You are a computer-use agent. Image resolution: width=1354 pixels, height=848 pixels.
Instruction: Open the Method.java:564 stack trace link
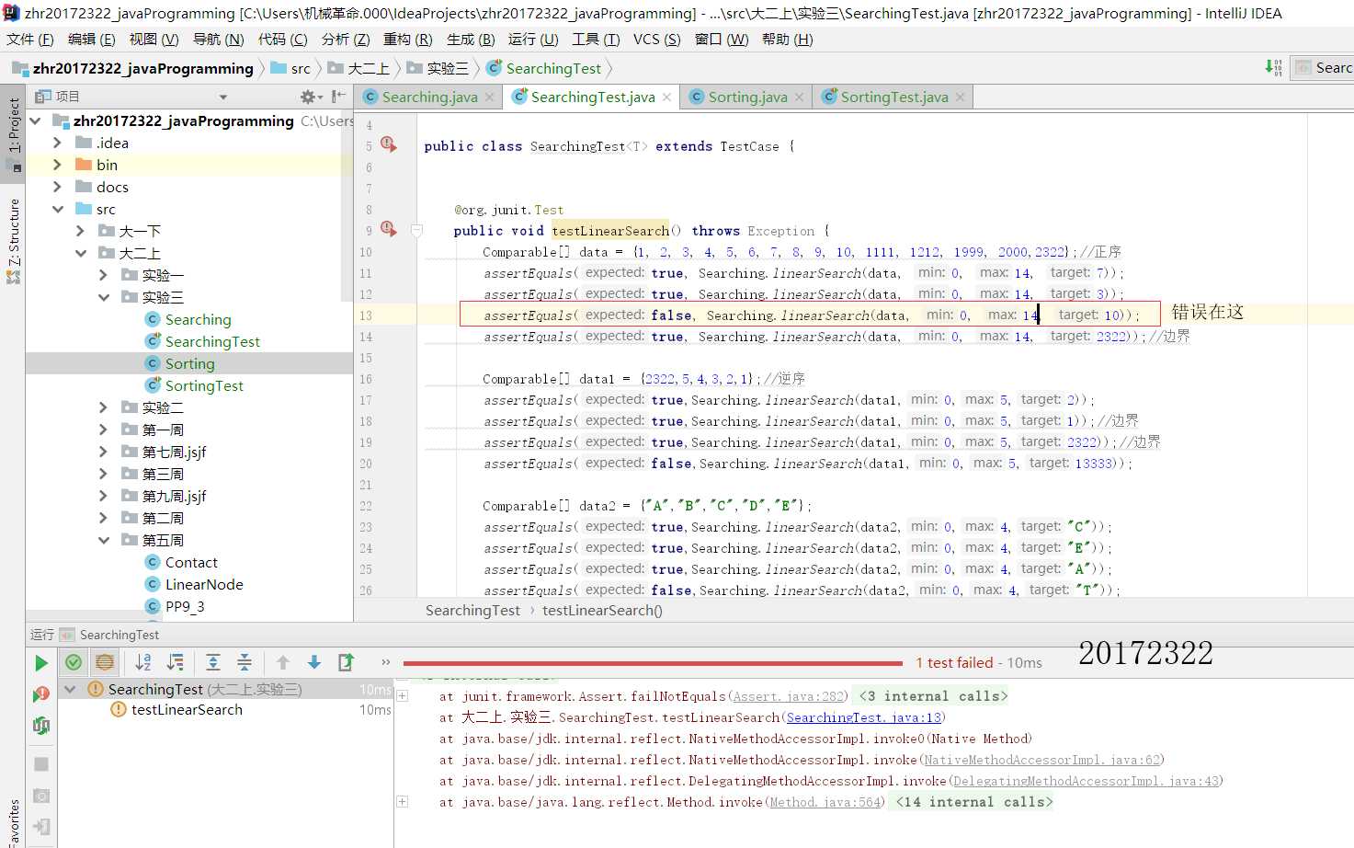[x=825, y=802]
